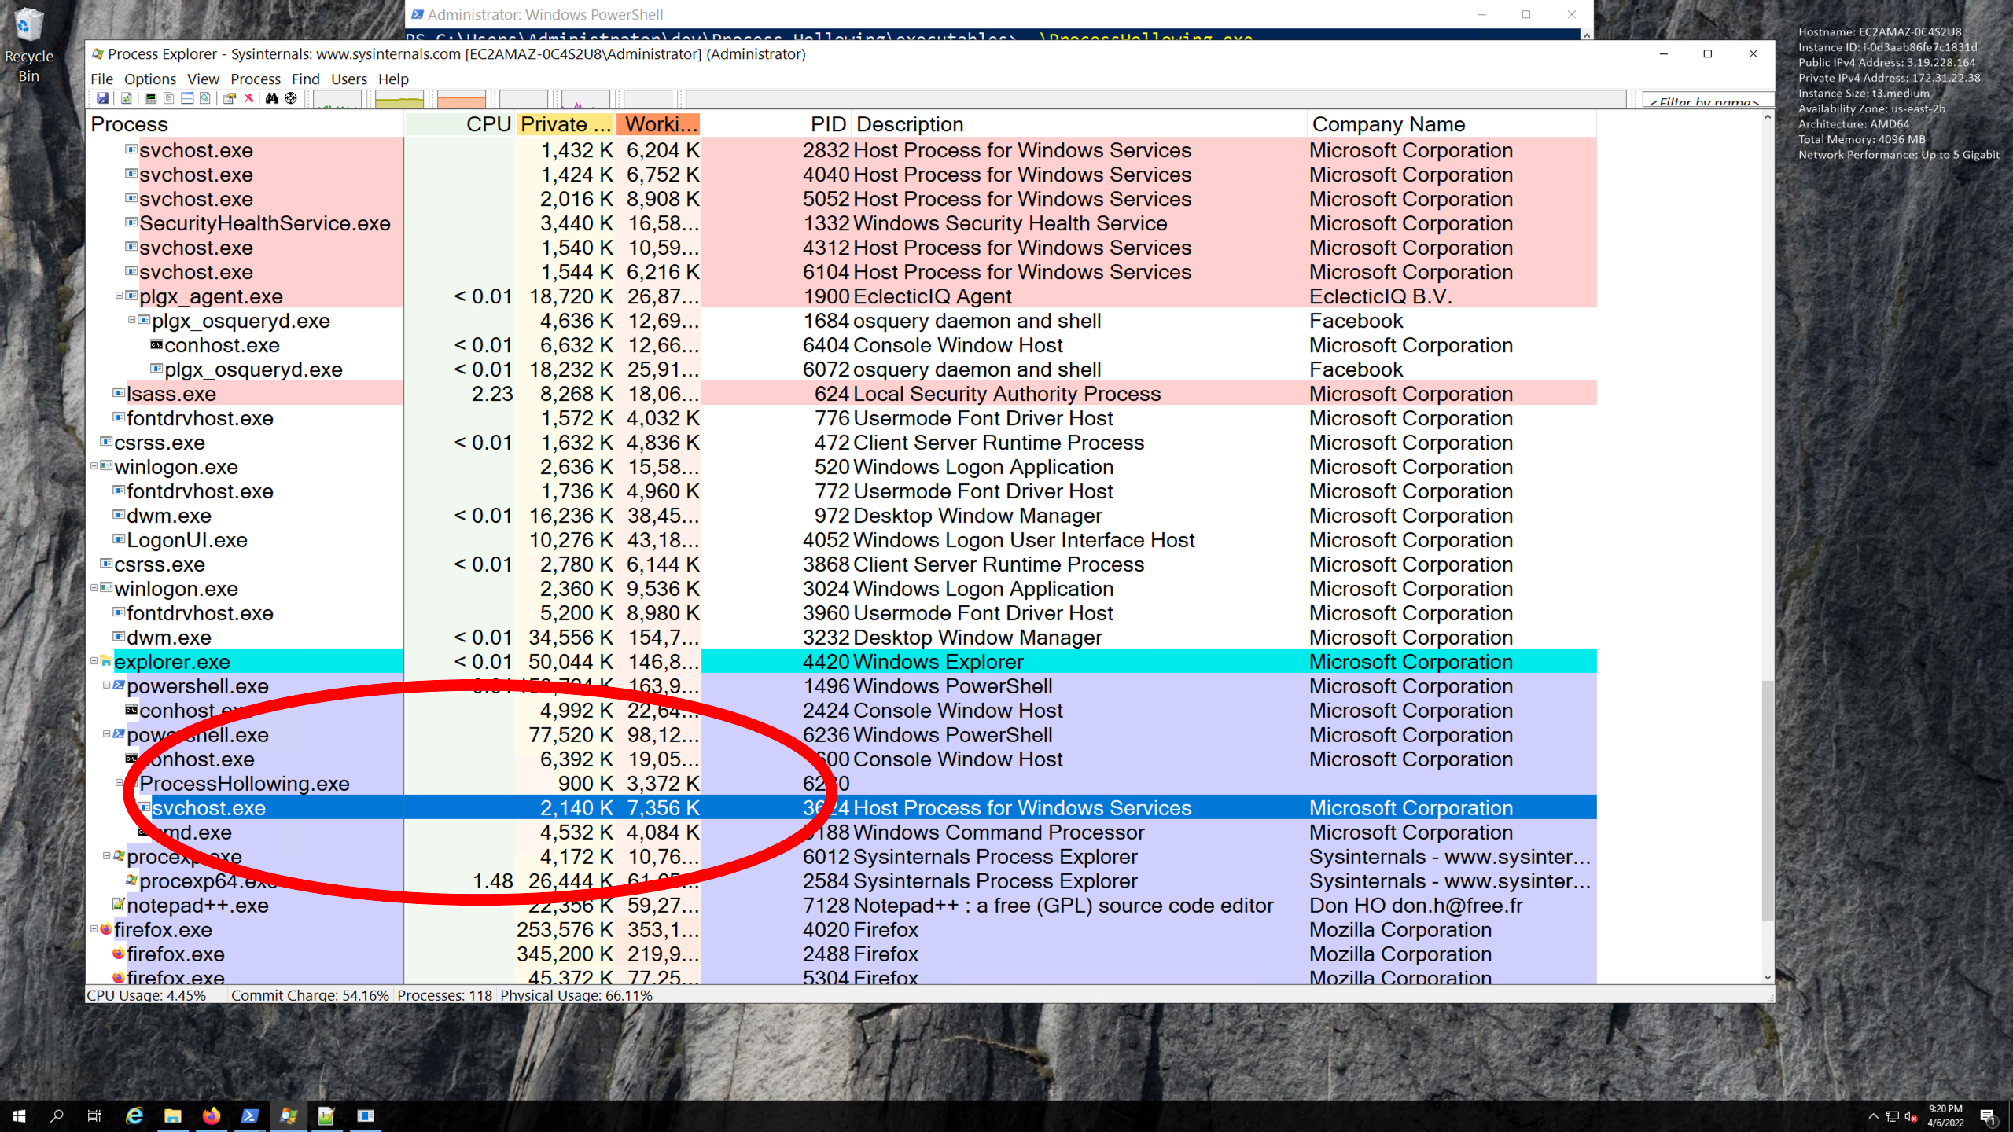Sort by the Description column header
Viewport: 2013px width, 1132px height.
(1079, 124)
